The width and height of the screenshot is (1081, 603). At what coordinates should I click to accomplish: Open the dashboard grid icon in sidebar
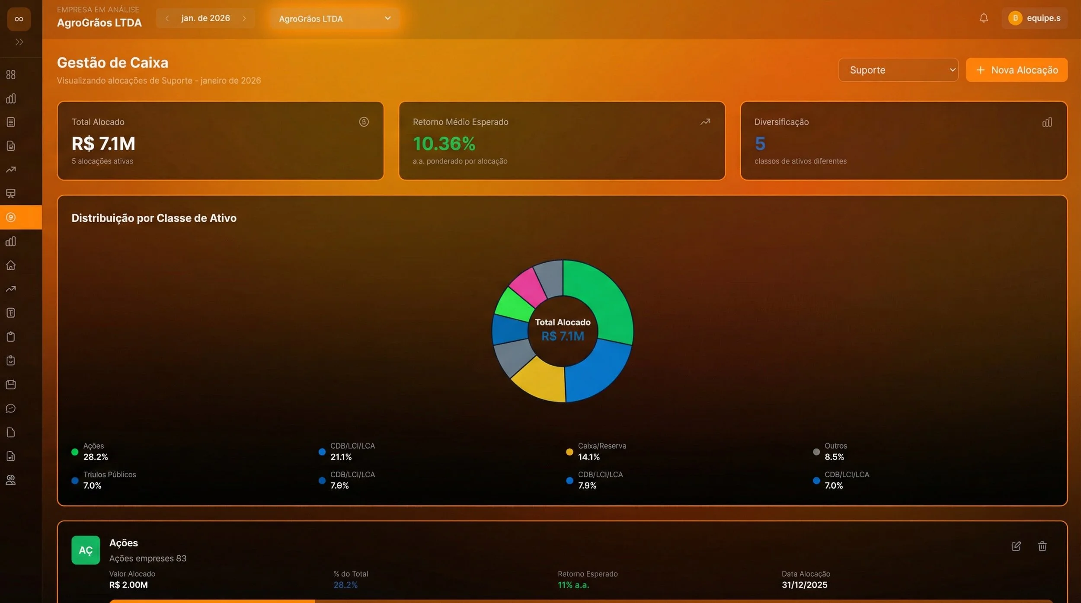11,75
